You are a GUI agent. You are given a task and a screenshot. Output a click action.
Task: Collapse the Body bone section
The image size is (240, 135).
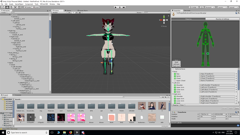pyautogui.click(x=173, y=72)
